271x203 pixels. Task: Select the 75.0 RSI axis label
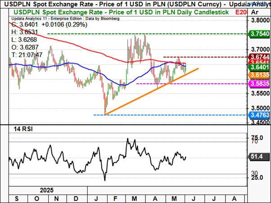pos(257,138)
